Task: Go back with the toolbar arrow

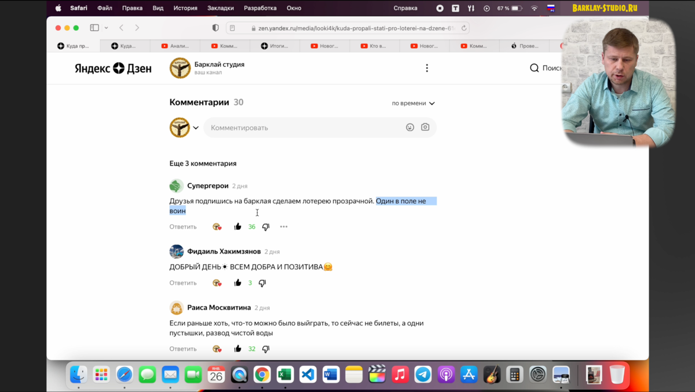Action: (x=121, y=28)
